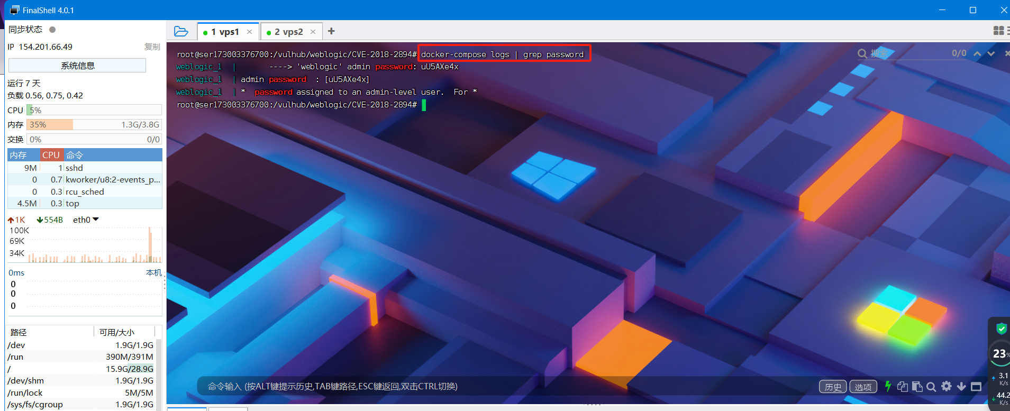Jump to next search match arrow
This screenshot has width=1010, height=411.
click(x=991, y=53)
